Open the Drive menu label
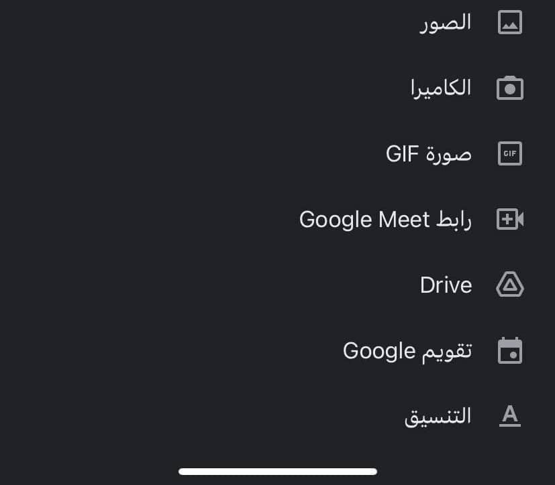The image size is (555, 485). click(446, 285)
